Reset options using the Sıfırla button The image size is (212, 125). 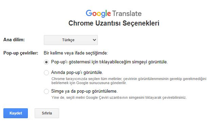point(47,113)
